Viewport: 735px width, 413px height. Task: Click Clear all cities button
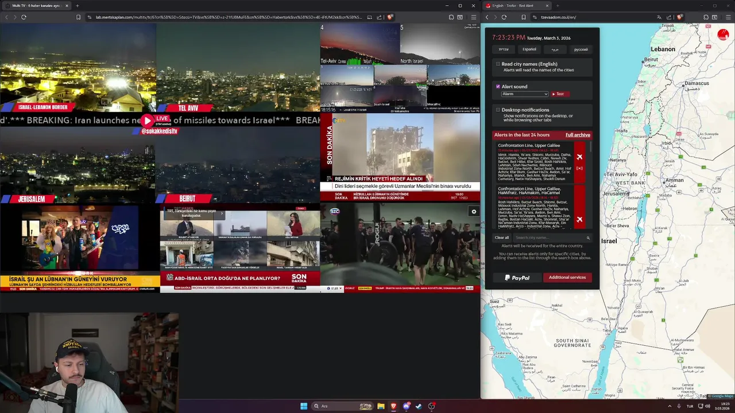(x=502, y=237)
